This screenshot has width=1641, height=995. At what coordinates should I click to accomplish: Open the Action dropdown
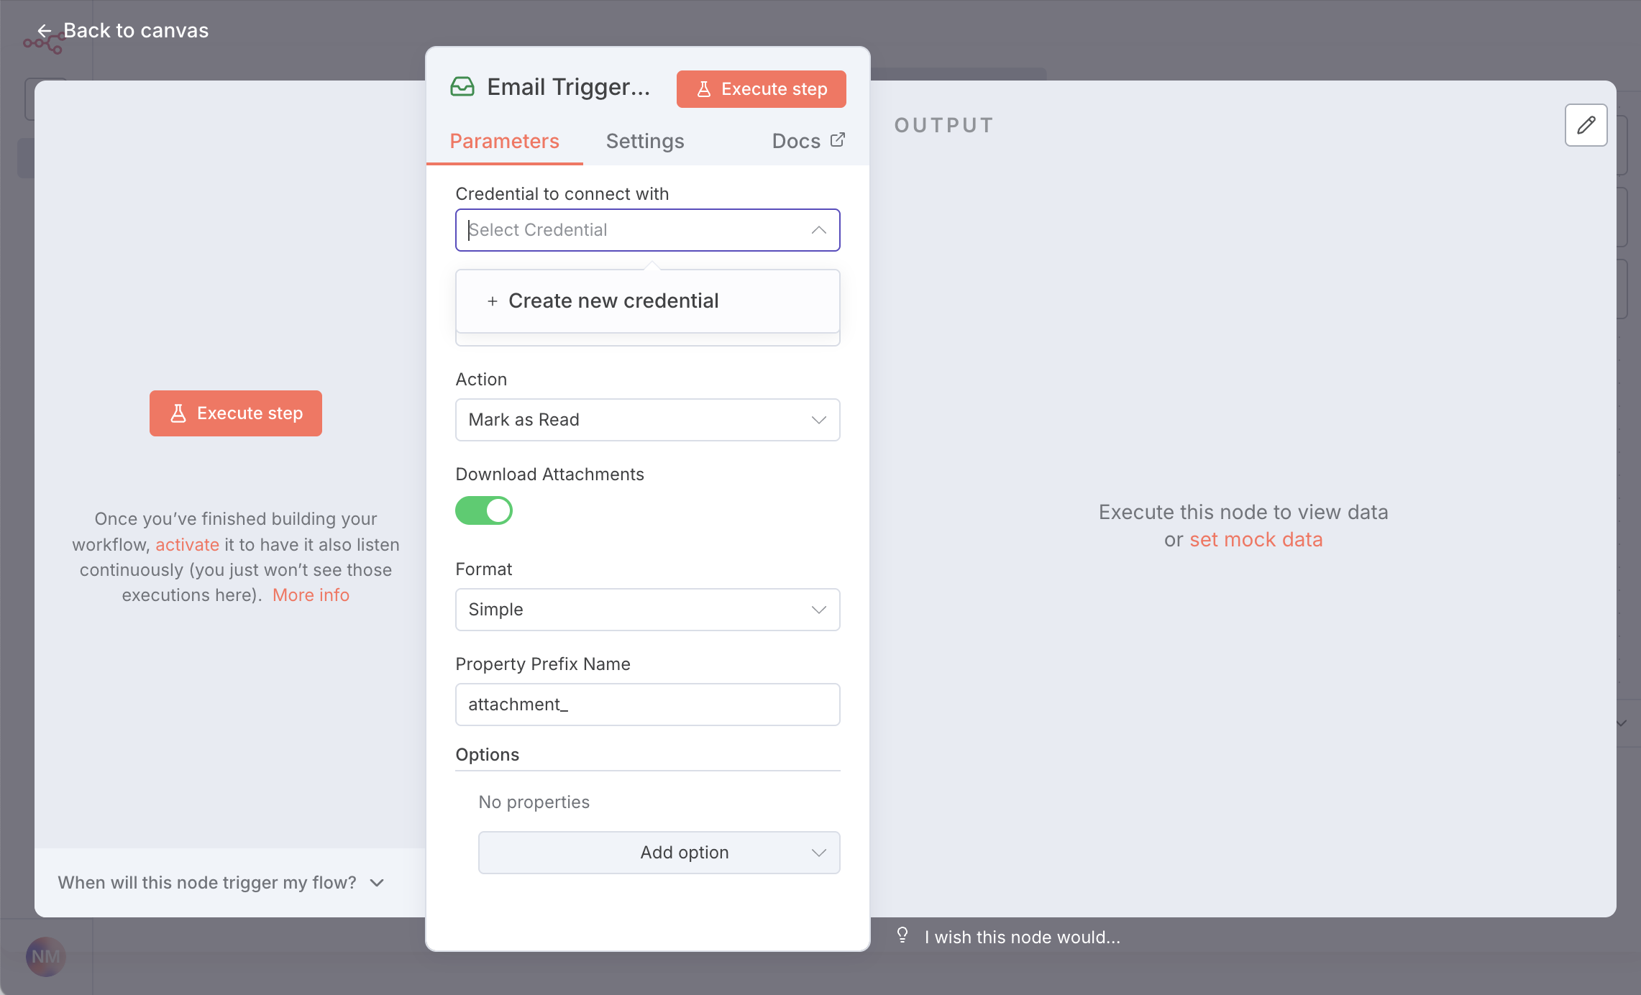[647, 420]
